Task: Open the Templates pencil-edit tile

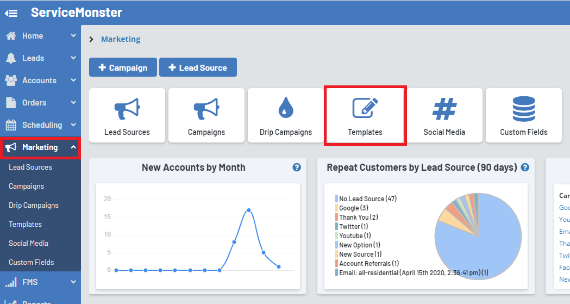Action: [365, 115]
